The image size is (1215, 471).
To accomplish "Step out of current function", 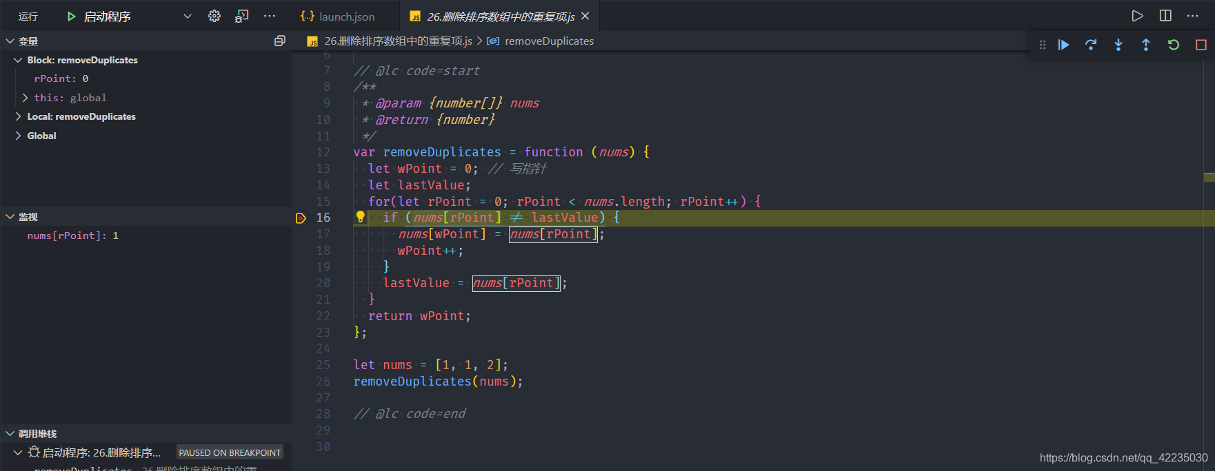I will click(1146, 45).
